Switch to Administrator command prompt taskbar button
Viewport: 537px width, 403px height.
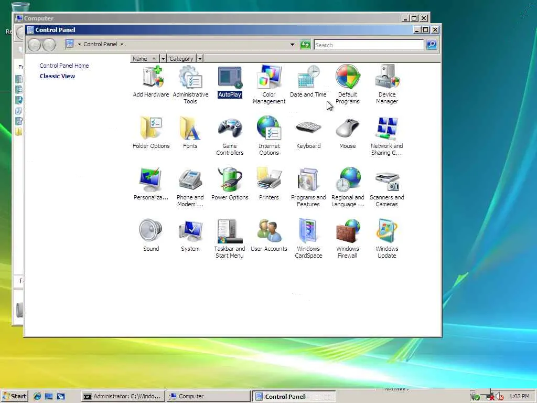click(123, 396)
